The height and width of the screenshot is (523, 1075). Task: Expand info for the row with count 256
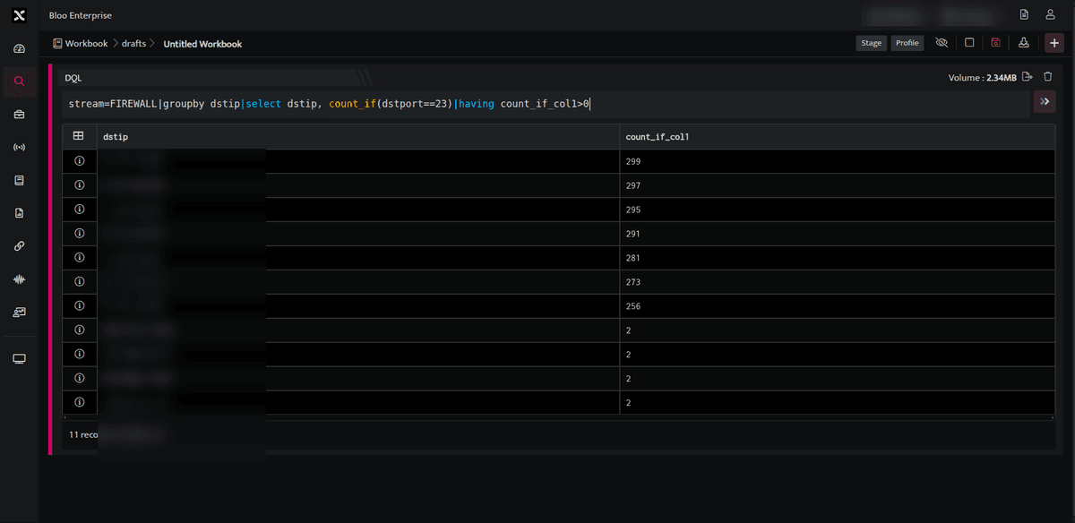pyautogui.click(x=79, y=306)
